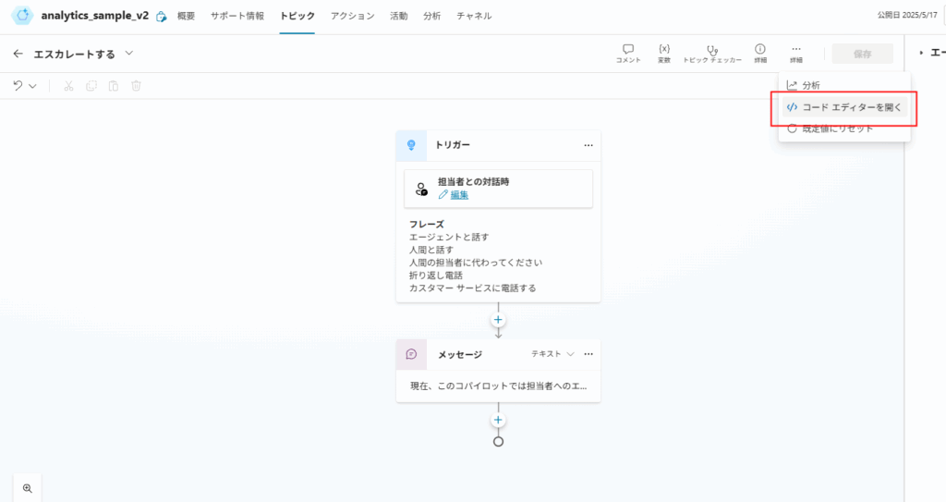The height and width of the screenshot is (502, 946).
Task: Click the phrase 人間と話す
Action: click(x=431, y=251)
